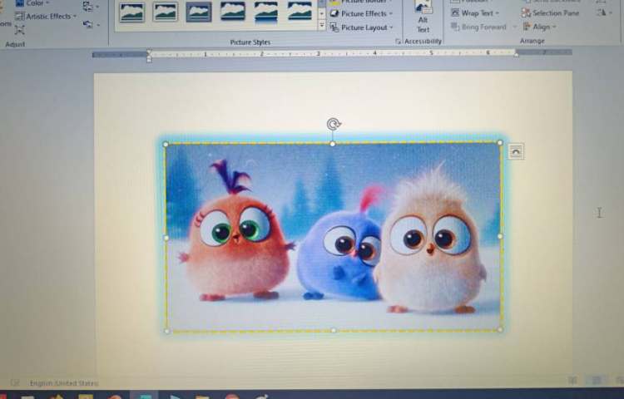Click the left indent marker on the ruler

click(x=149, y=57)
